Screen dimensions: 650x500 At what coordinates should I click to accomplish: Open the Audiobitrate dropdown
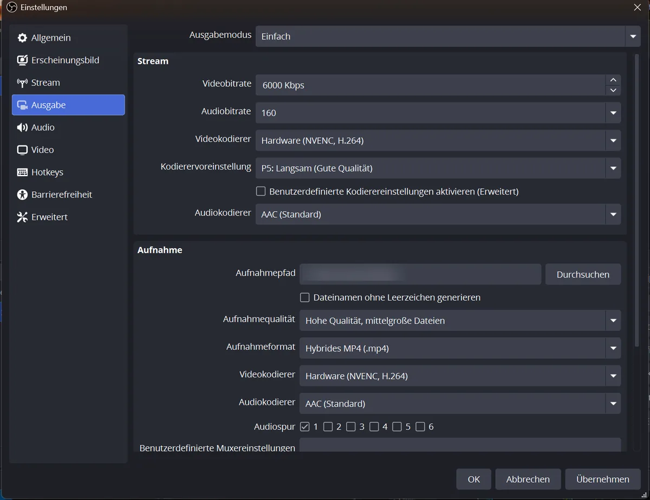(x=438, y=113)
